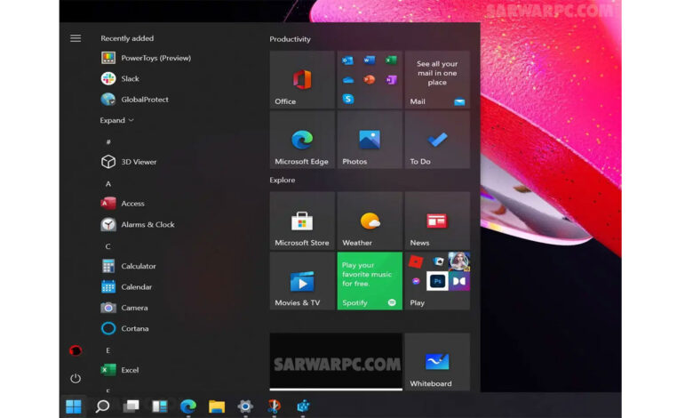Expand the recently added list
The width and height of the screenshot is (693, 418).
pyautogui.click(x=116, y=120)
